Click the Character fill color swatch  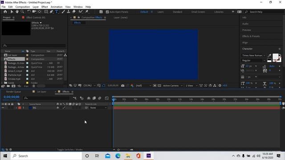pyautogui.click(x=275, y=56)
